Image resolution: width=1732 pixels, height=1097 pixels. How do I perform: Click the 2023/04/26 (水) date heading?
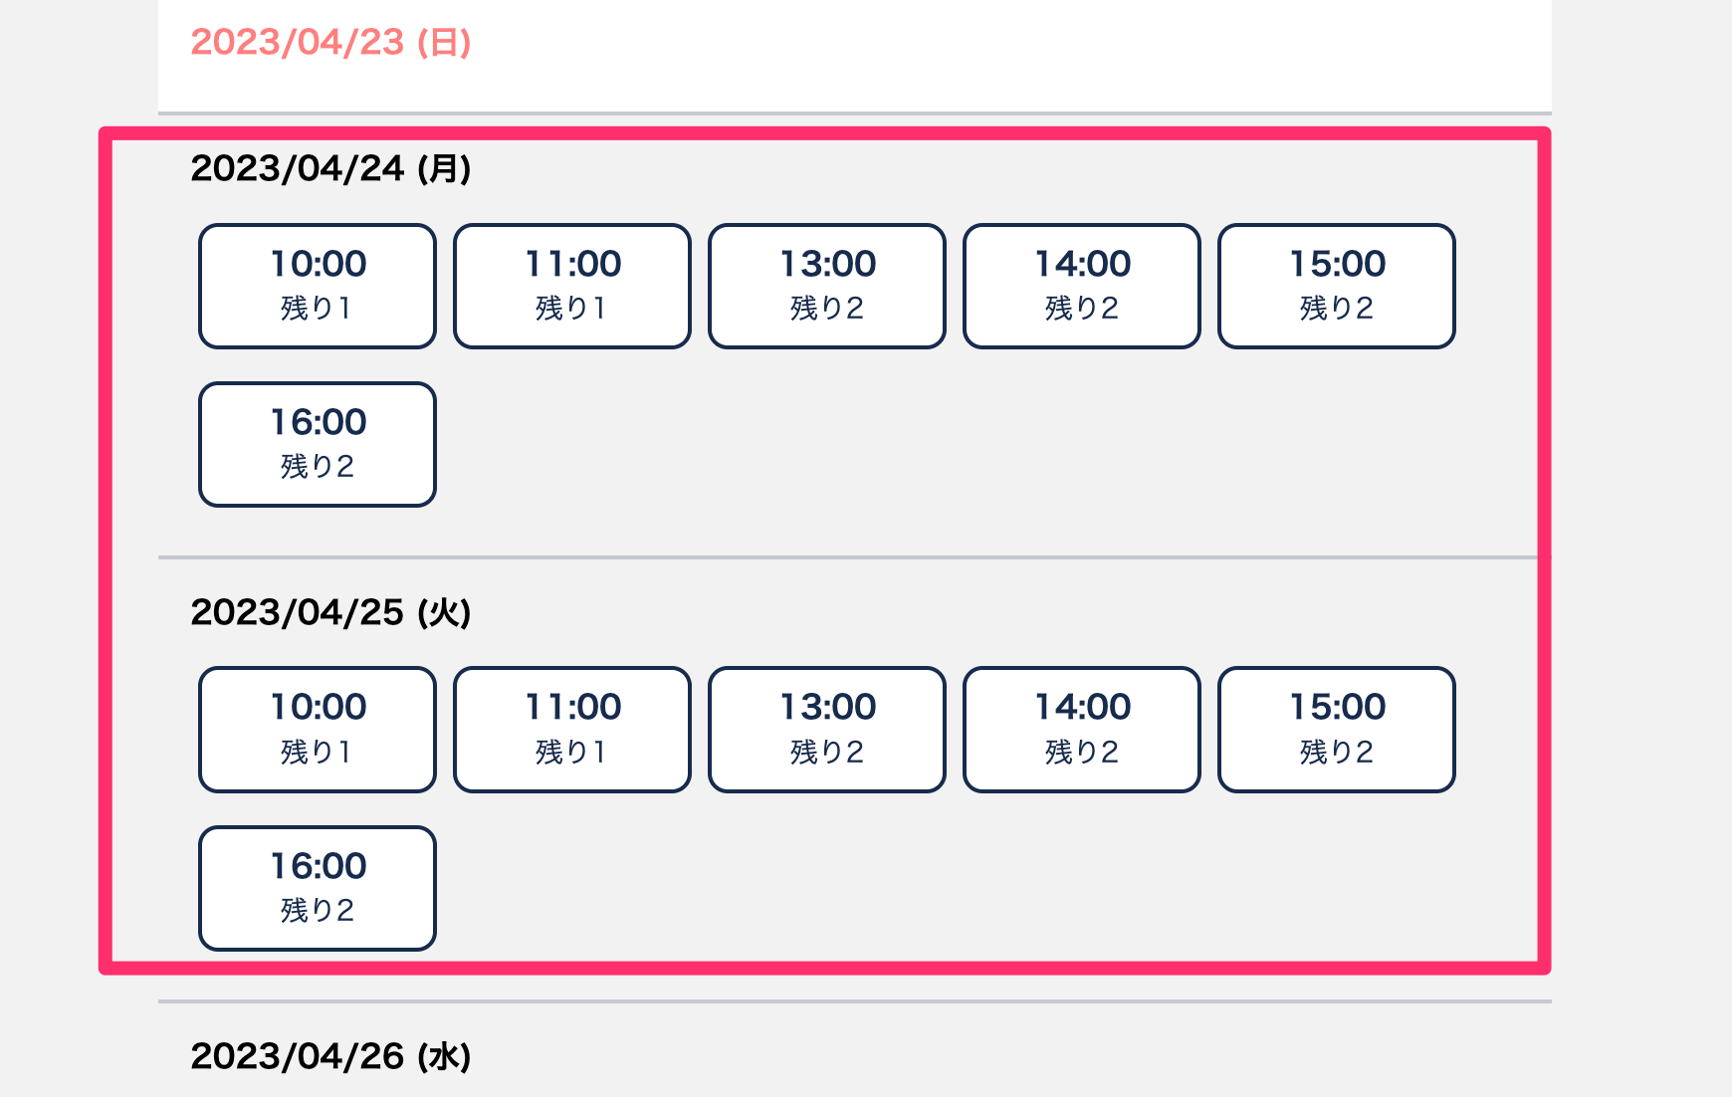click(330, 1056)
